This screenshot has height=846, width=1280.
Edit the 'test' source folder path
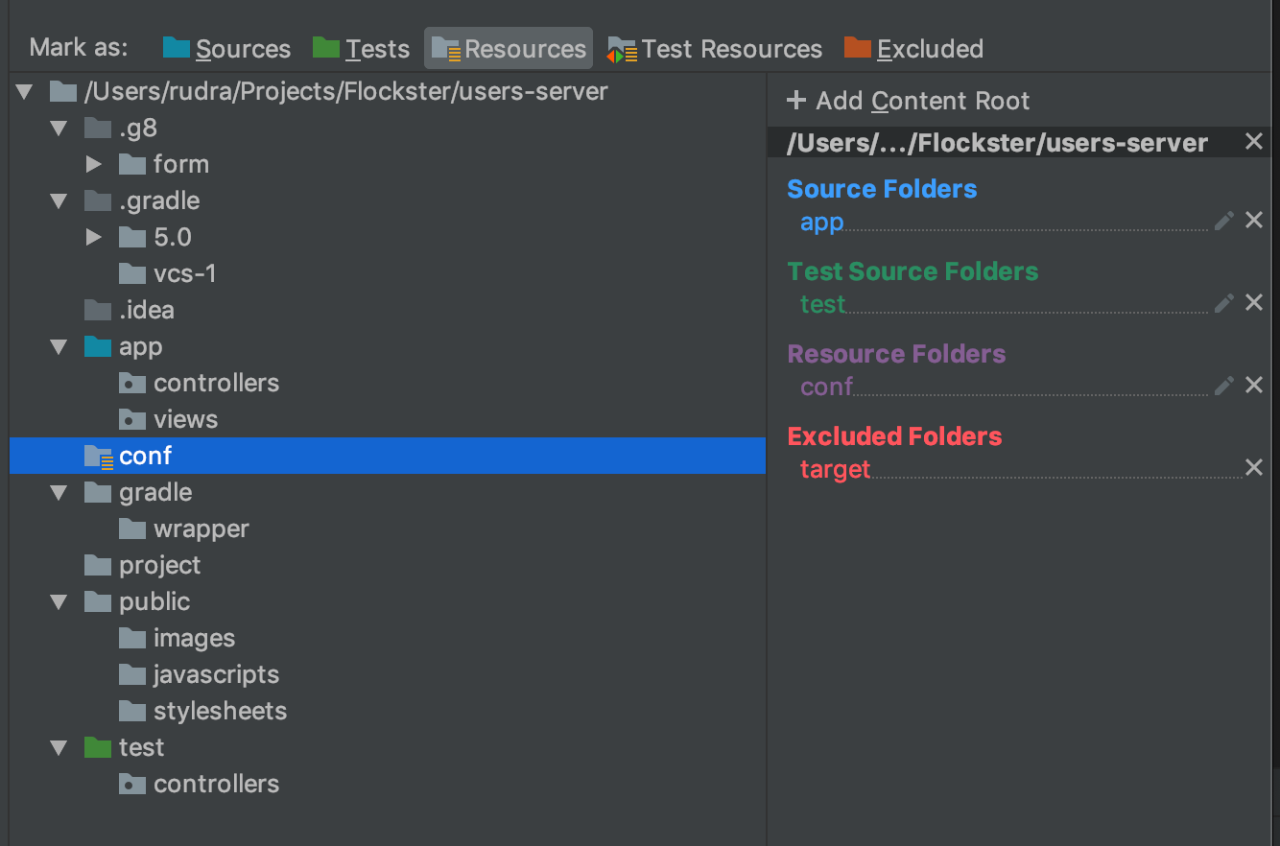1223,303
